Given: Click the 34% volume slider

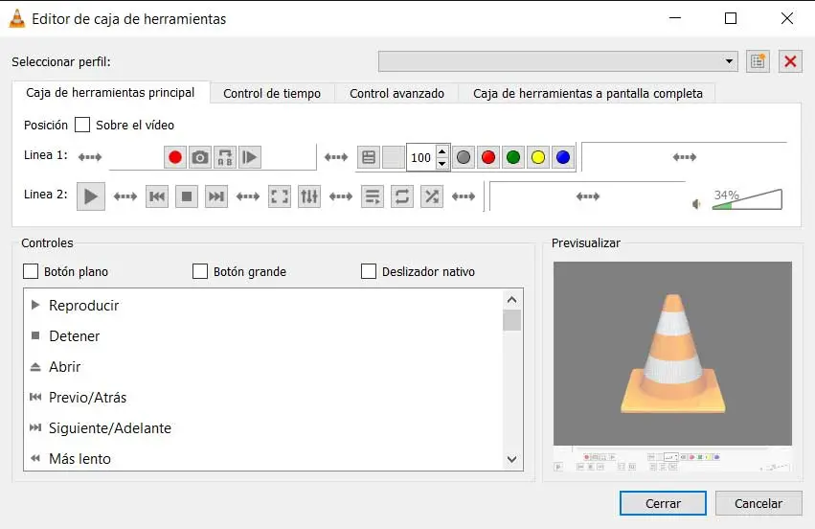Looking at the screenshot, I should pos(747,199).
